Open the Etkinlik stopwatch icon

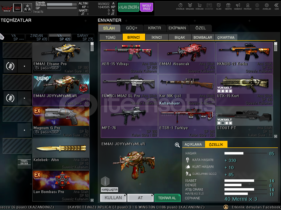pyautogui.click(x=180, y=5)
